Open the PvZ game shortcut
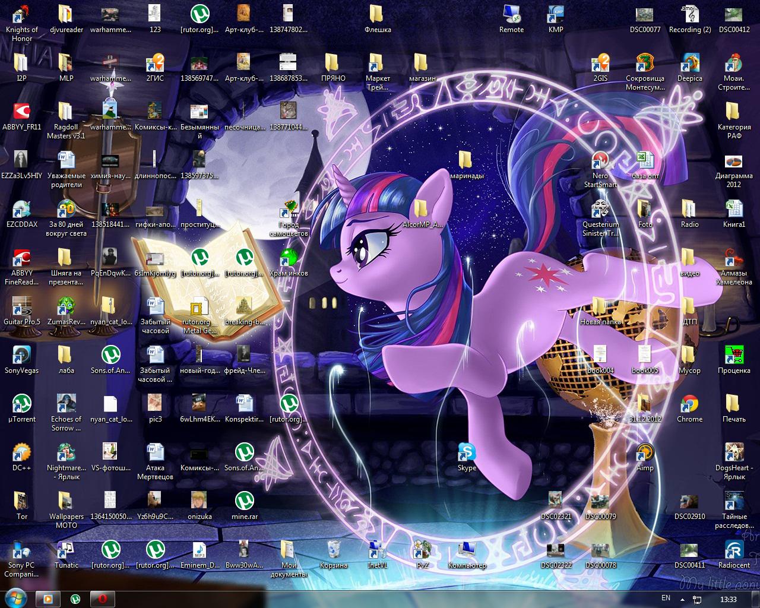The height and width of the screenshot is (608, 760). (x=422, y=555)
